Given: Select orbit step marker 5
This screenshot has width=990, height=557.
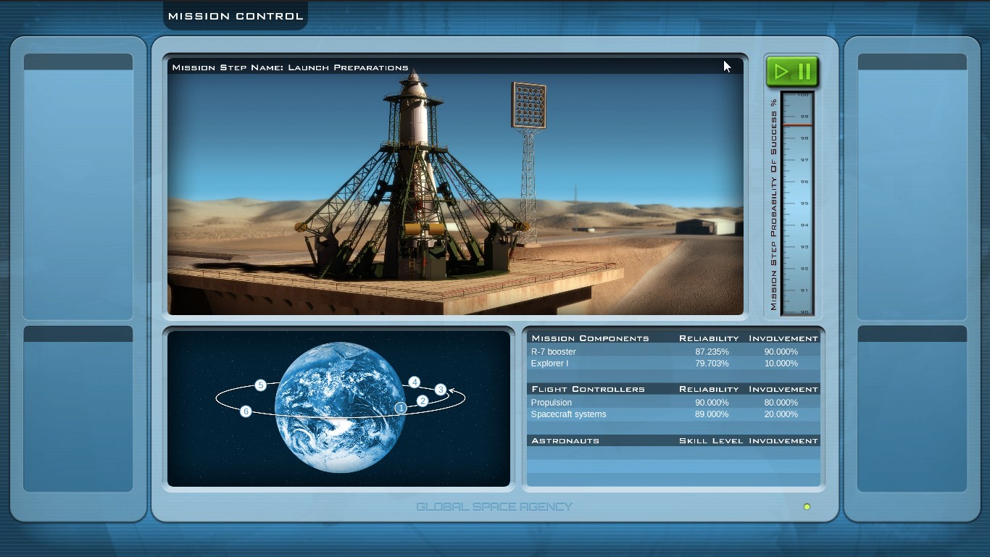Looking at the screenshot, I should (261, 385).
